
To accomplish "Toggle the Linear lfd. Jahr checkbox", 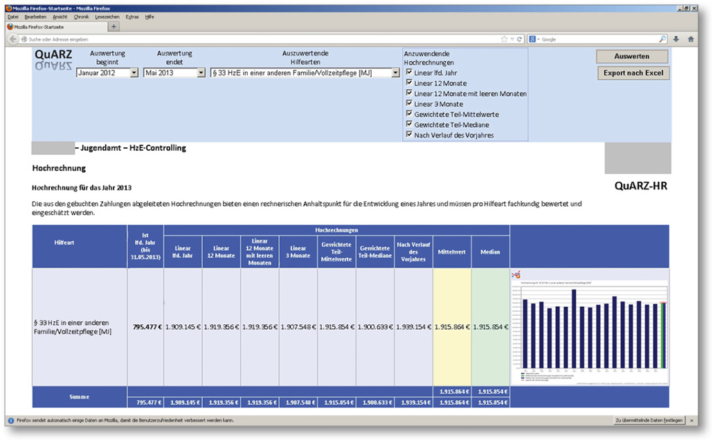I will point(410,73).
